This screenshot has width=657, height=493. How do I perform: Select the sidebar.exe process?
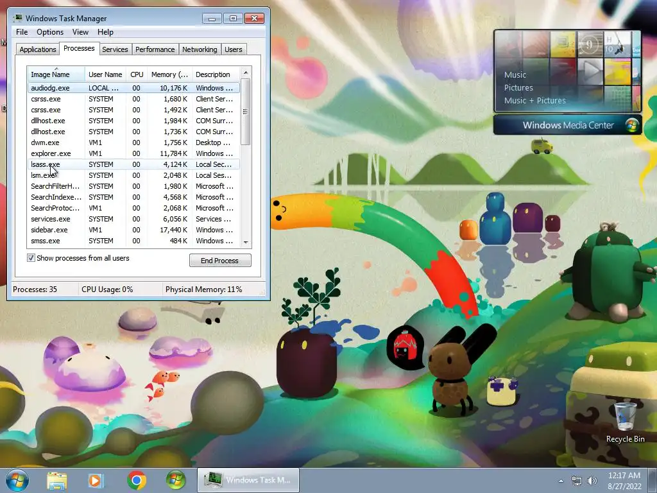click(133, 230)
